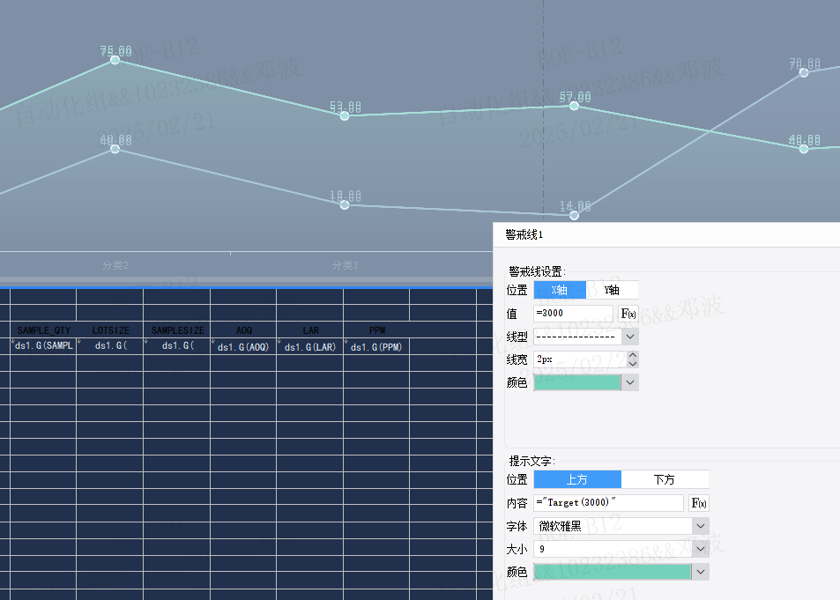840x600 pixels.
Task: Click the 分类2 axis label
Action: pos(115,265)
